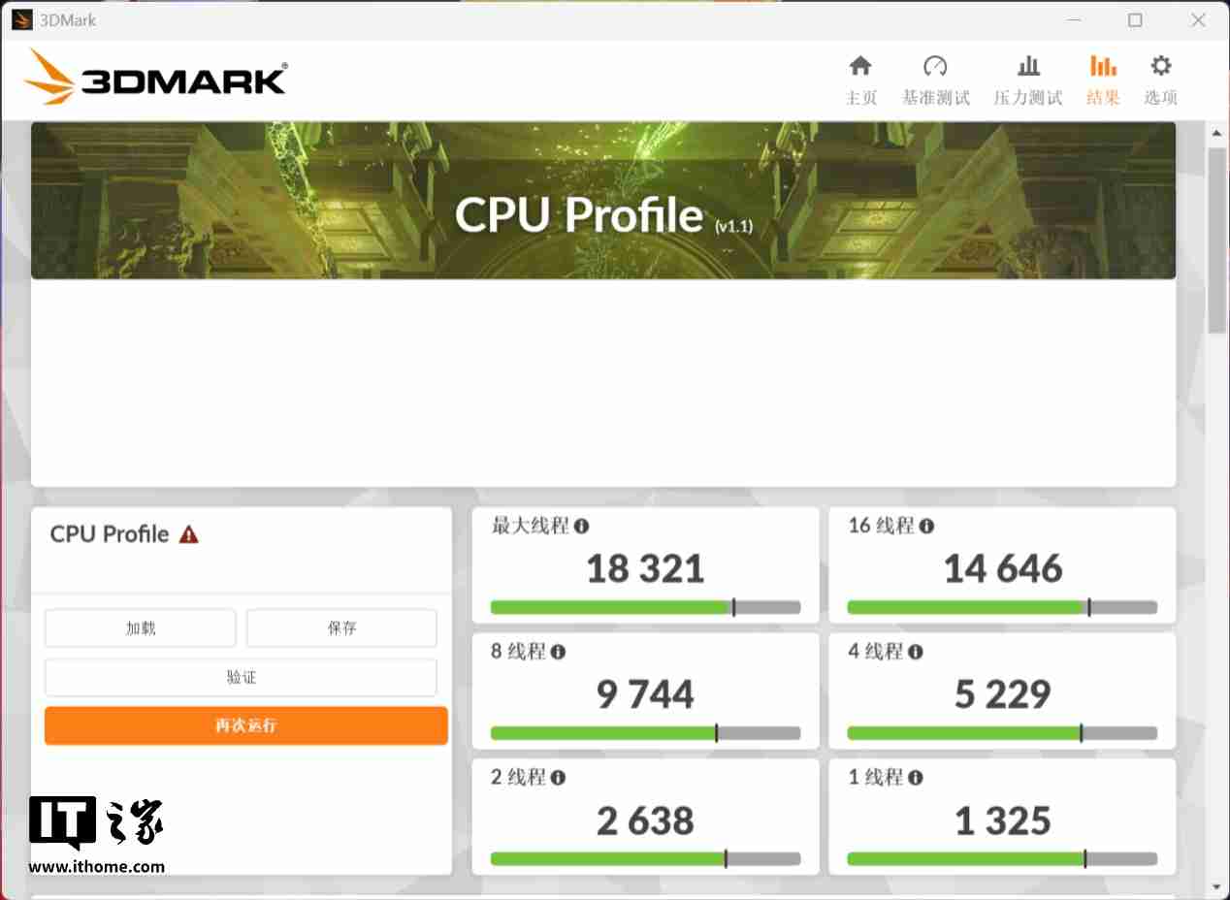Open the Benchmarks (基准测试) gauge icon
The height and width of the screenshot is (900, 1230).
[935, 66]
